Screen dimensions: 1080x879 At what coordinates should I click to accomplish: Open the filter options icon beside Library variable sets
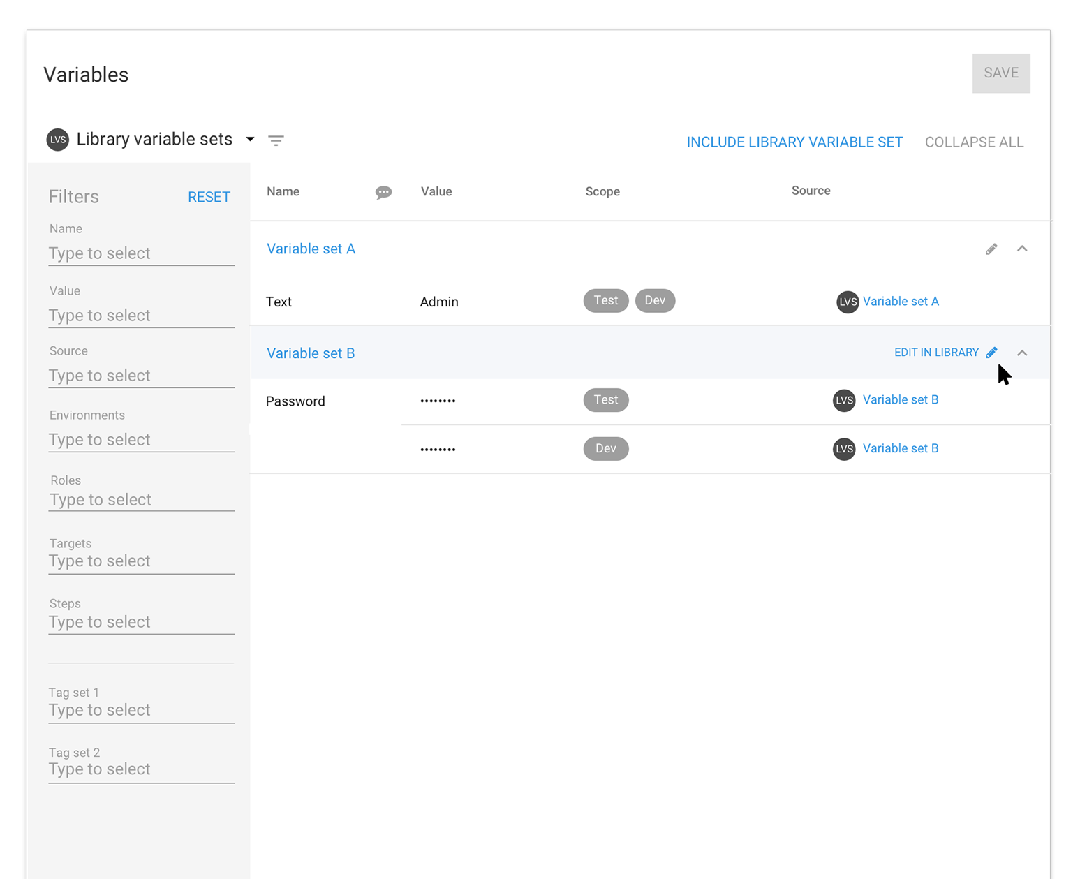(x=276, y=140)
